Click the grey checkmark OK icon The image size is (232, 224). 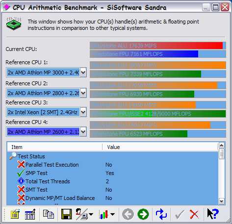click(180, 214)
